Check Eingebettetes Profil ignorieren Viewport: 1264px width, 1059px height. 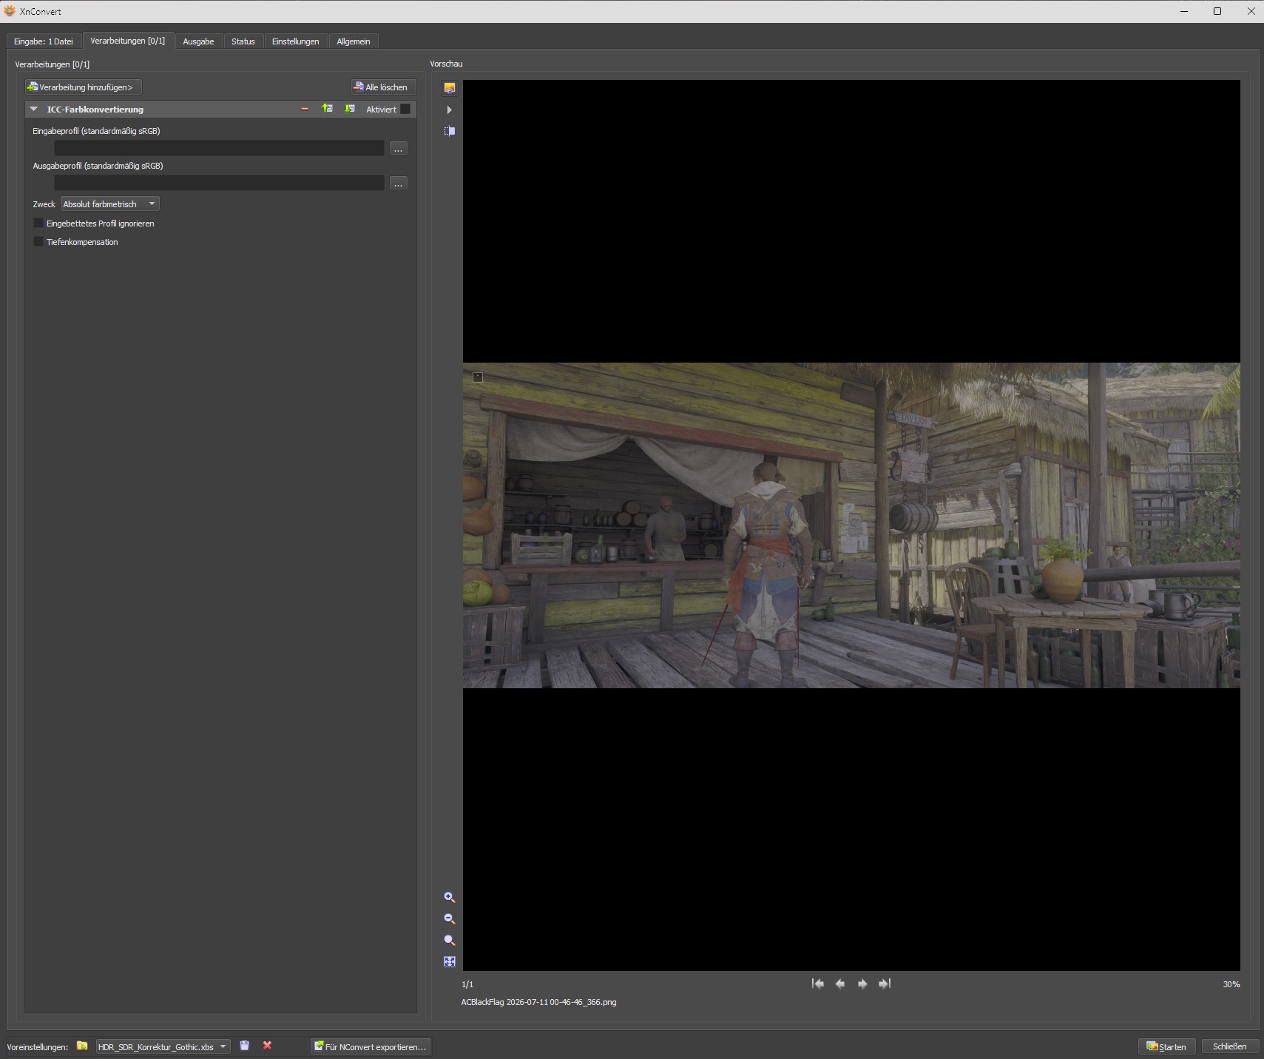pyautogui.click(x=38, y=223)
